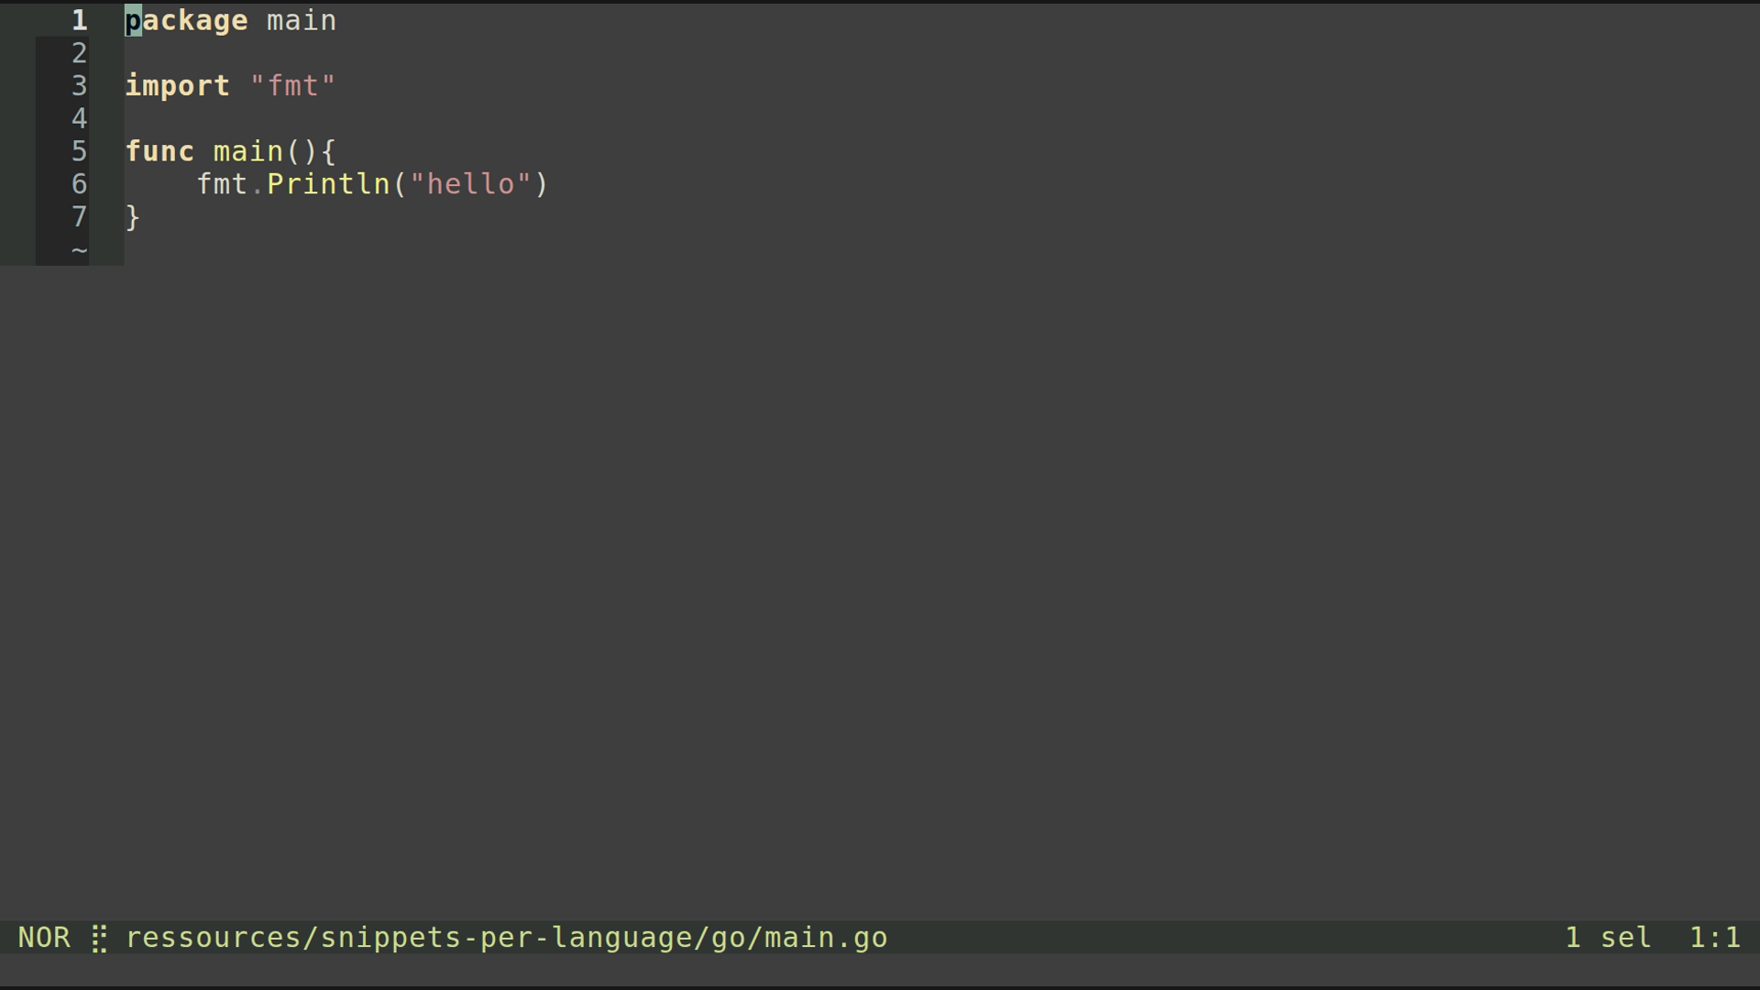Select line number 7 in gutter
Image resolution: width=1760 pixels, height=990 pixels.
(x=80, y=217)
